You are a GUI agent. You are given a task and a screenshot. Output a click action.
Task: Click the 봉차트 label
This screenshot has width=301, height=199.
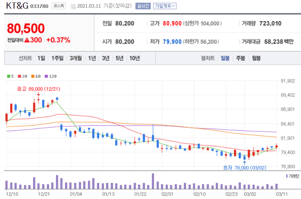pyautogui.click(x=208, y=58)
